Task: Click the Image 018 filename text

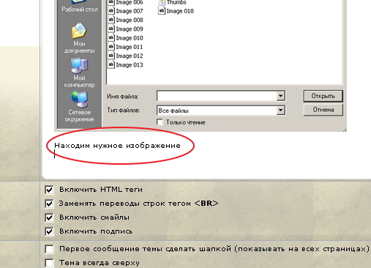Action: pyautogui.click(x=180, y=11)
